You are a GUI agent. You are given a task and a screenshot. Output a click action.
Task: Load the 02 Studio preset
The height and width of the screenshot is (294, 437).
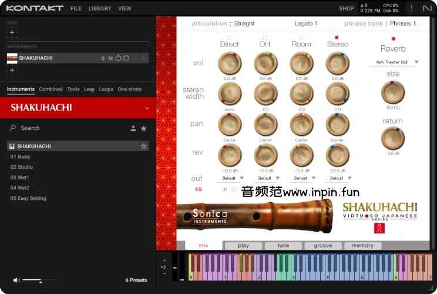[x=21, y=167]
